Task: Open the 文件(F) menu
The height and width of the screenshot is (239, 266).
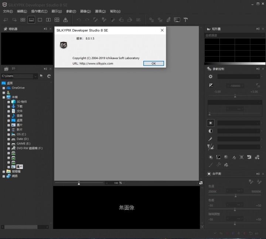Action: tap(8, 11)
